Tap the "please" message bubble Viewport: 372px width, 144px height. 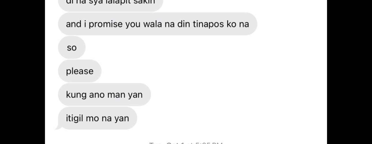(x=80, y=71)
